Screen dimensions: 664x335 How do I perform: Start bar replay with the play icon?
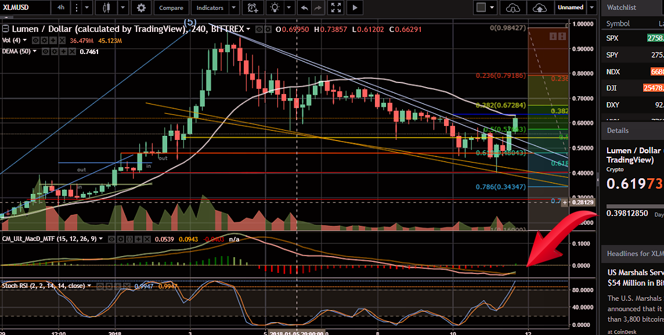tap(355, 7)
